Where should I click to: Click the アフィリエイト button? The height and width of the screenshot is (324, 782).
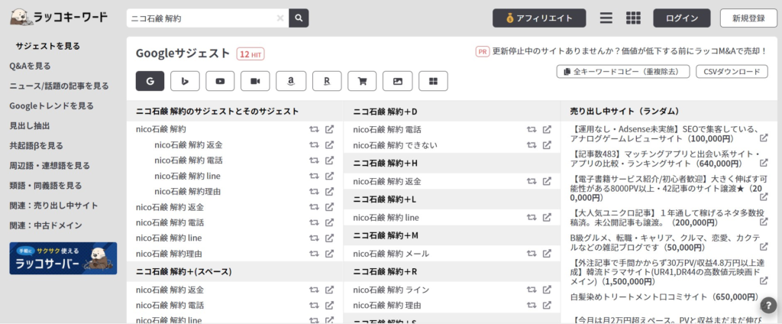[x=539, y=18]
